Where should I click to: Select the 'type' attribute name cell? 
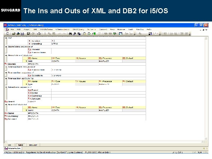click(39, 84)
